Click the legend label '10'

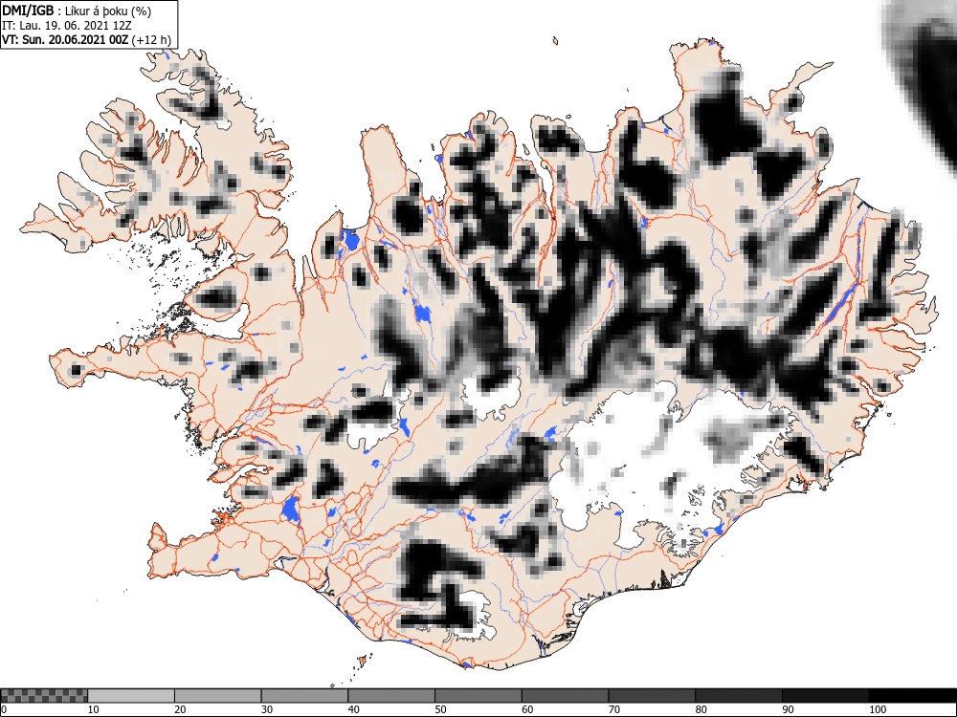[x=94, y=709]
